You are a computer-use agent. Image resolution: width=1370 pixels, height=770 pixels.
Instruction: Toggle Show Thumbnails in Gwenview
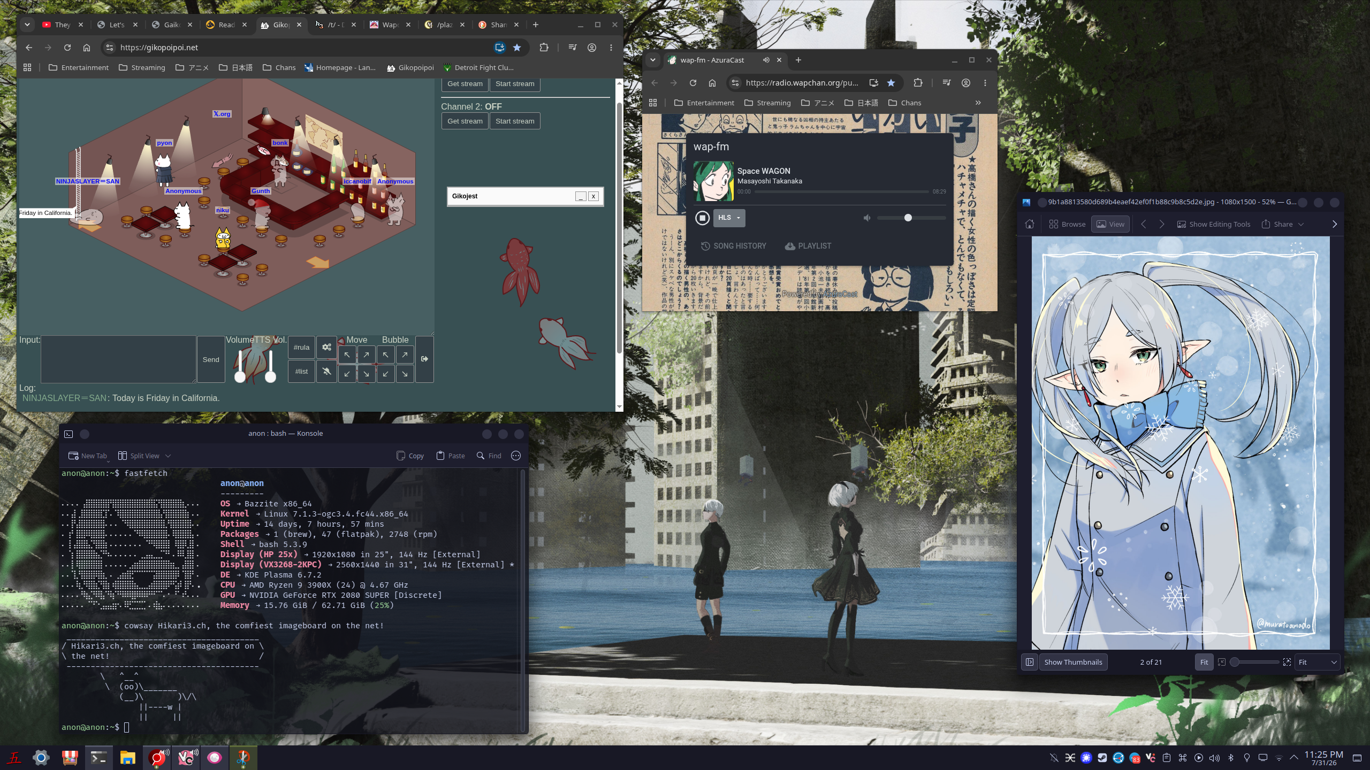click(x=1073, y=662)
